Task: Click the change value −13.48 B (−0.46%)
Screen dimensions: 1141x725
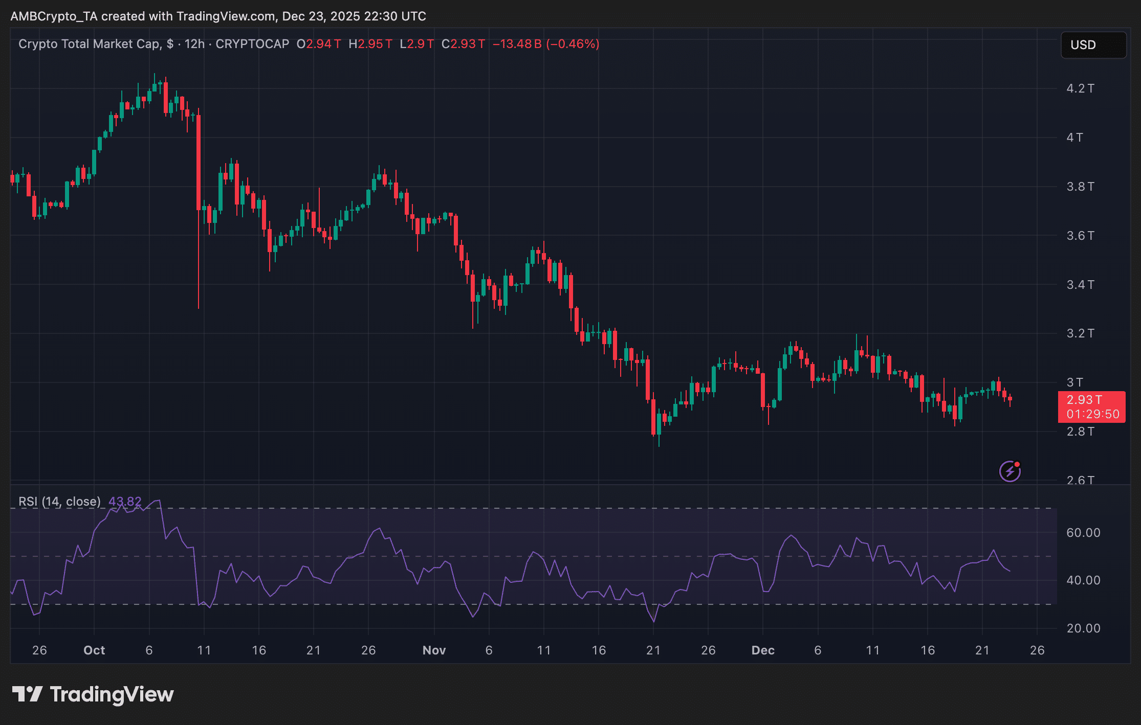Action: [x=545, y=44]
